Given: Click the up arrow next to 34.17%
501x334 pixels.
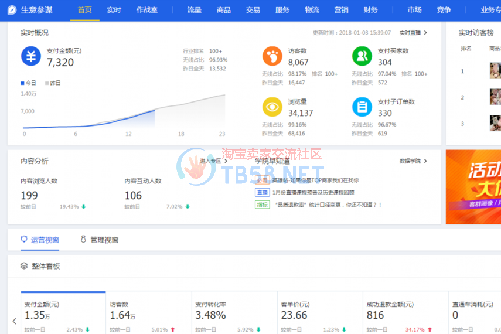Looking at the screenshot, I should (x=430, y=329).
